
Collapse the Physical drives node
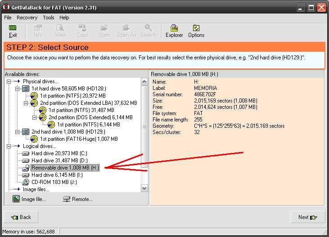click(9, 81)
